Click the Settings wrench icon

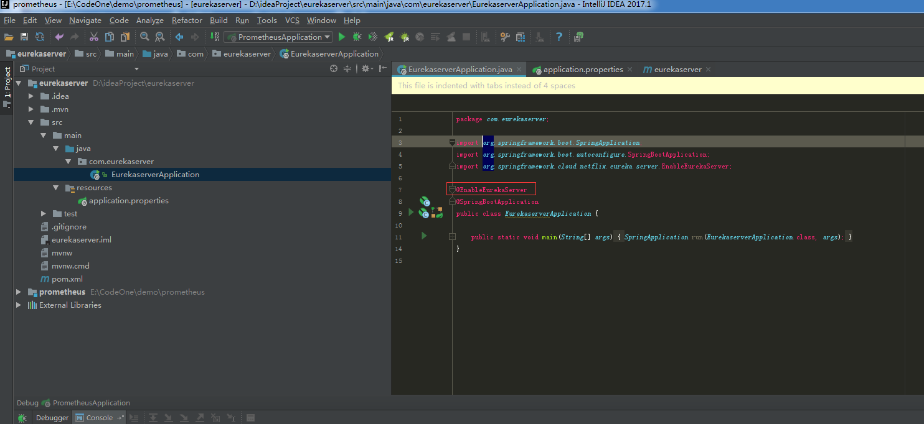tap(505, 37)
